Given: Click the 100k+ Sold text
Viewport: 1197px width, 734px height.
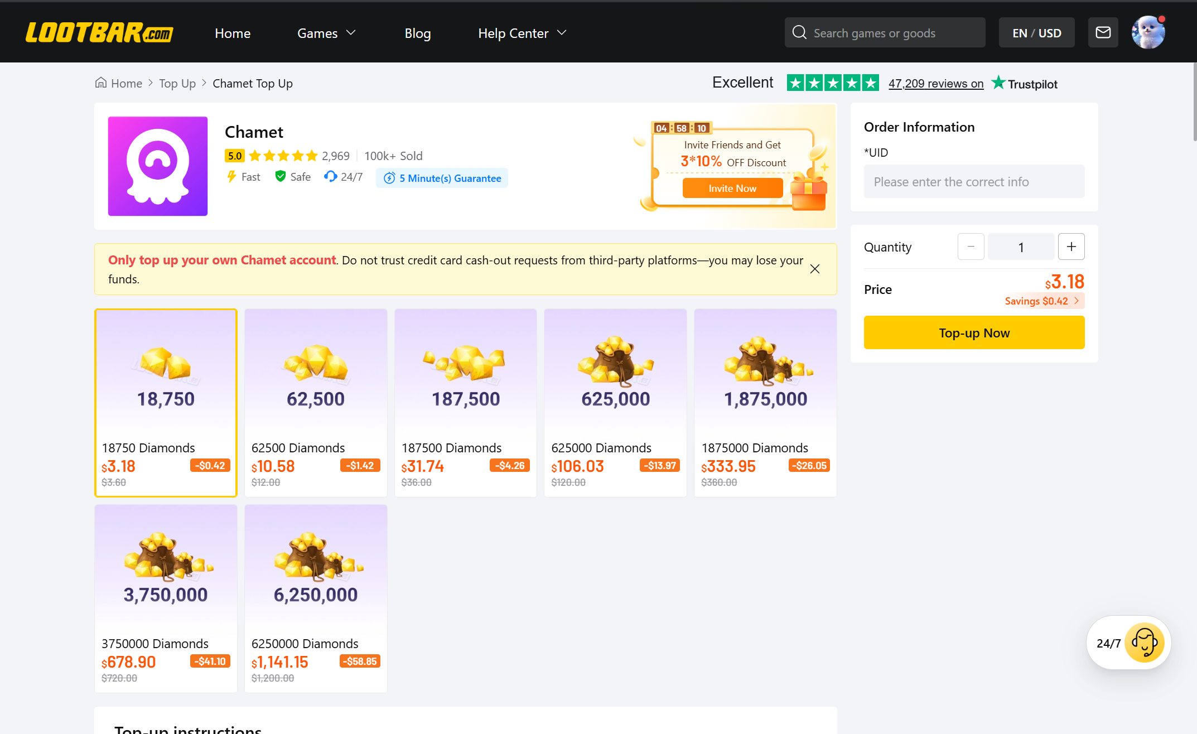Looking at the screenshot, I should [393, 156].
